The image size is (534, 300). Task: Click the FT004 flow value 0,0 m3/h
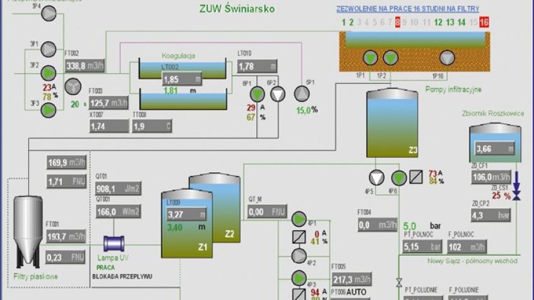point(377,225)
